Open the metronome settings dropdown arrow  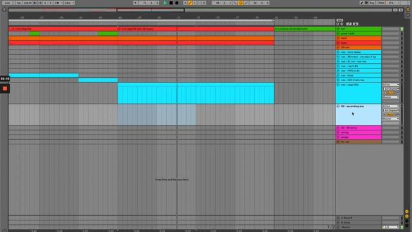(62, 3)
